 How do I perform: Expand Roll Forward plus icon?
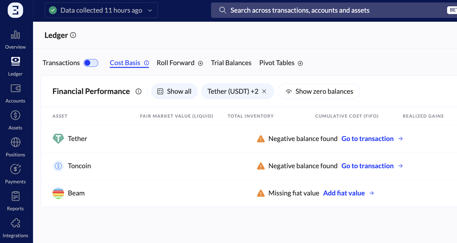point(201,63)
